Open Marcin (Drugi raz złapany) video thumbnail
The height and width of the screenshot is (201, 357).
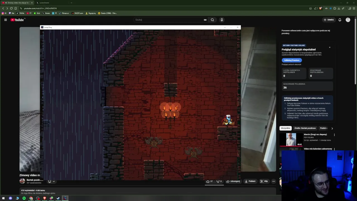291,139
